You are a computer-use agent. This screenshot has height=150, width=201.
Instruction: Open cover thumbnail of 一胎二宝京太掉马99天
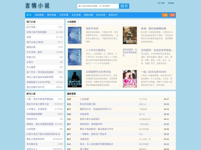pos(130,79)
